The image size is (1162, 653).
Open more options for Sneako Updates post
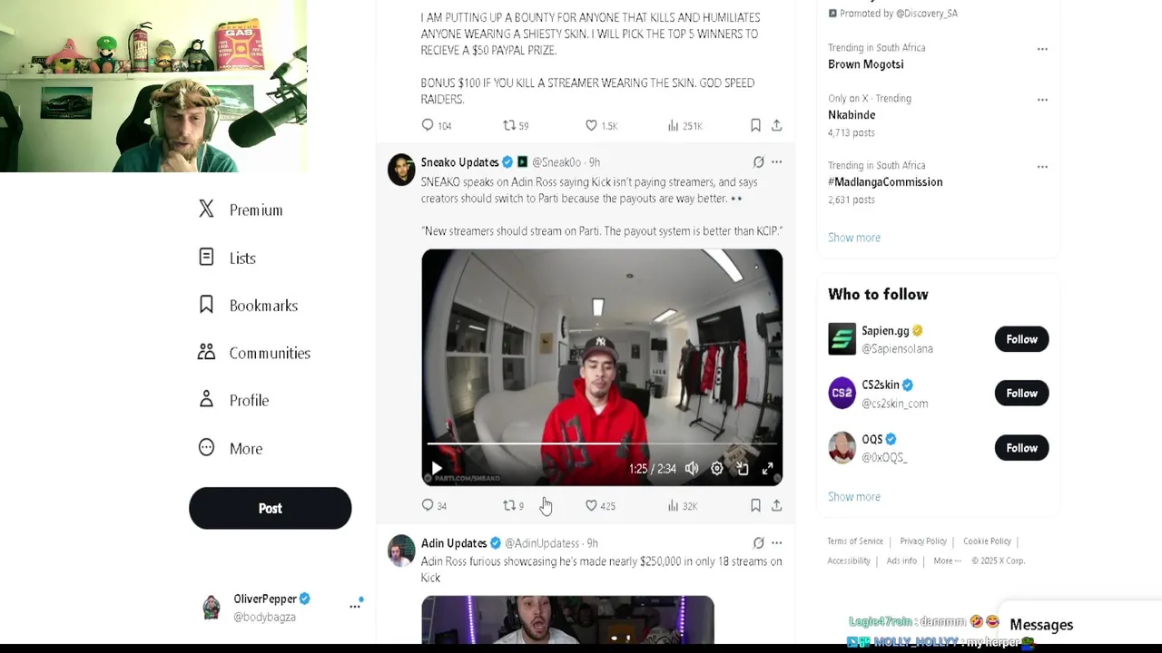click(777, 162)
